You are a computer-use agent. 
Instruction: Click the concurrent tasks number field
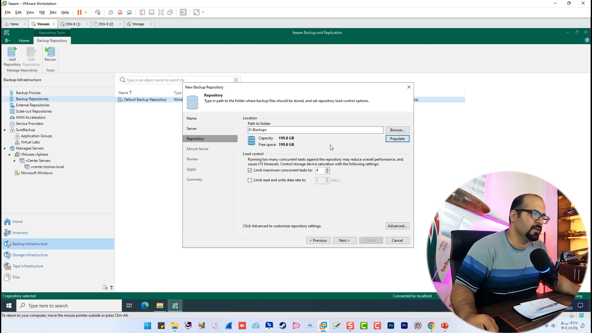(320, 170)
